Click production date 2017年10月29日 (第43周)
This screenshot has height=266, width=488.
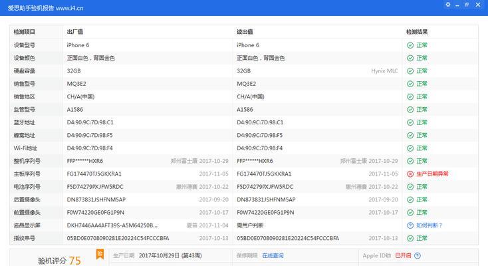[170, 255]
